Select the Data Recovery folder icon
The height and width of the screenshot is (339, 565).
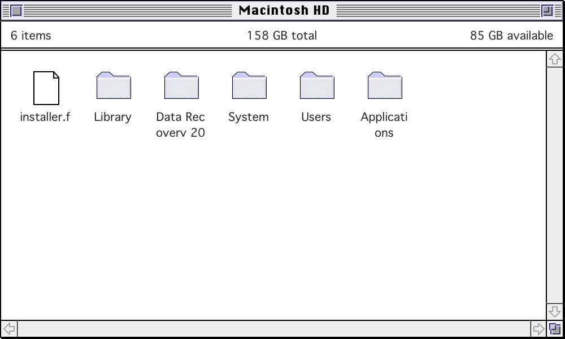(181, 85)
